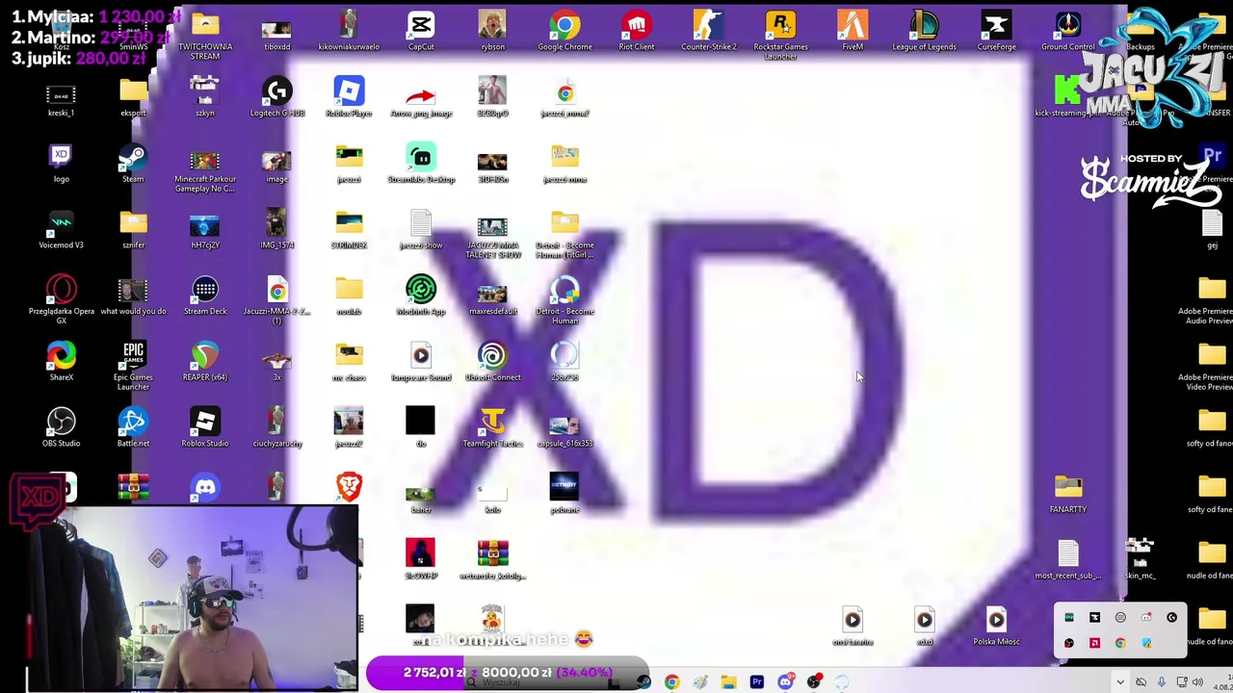The width and height of the screenshot is (1233, 693).
Task: Collapse the hidden tray icons chevron
Action: click(x=1119, y=682)
